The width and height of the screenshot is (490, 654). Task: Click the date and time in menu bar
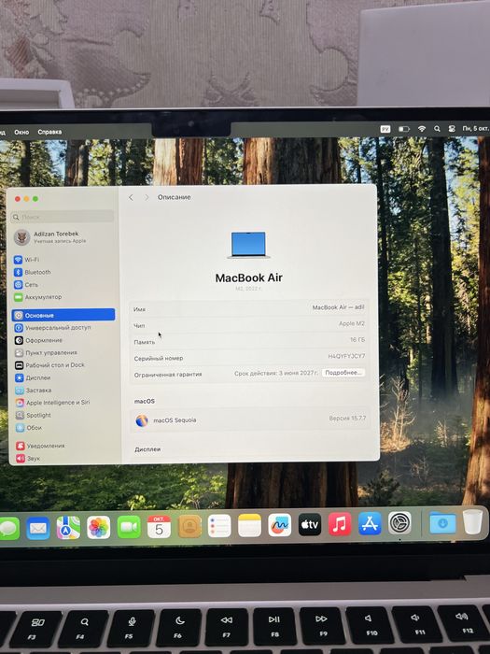(x=475, y=129)
